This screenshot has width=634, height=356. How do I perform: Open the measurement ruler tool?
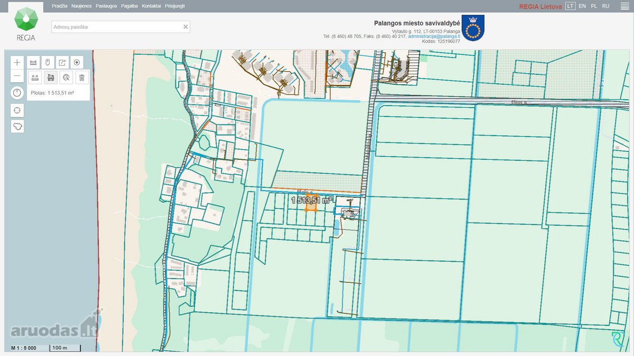33,62
